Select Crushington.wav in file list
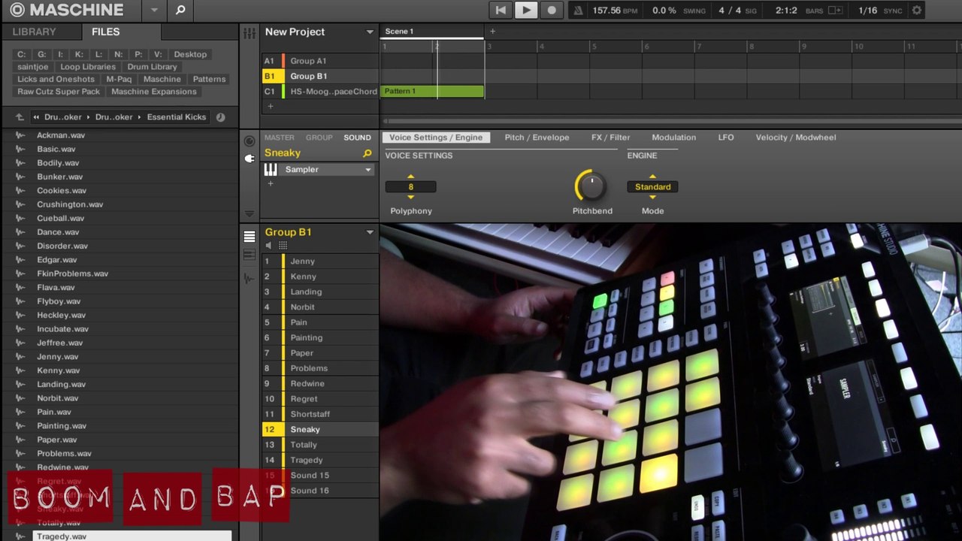Screen dimensions: 962x541 [70, 204]
